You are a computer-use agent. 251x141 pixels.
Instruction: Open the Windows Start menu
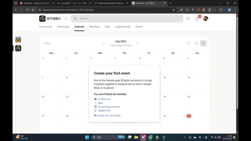(x=87, y=137)
